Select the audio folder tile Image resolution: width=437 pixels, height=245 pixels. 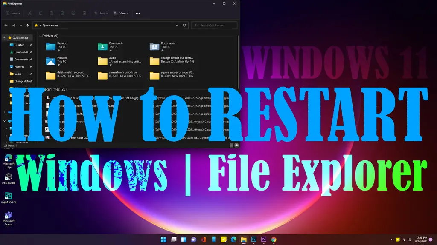(x=119, y=61)
